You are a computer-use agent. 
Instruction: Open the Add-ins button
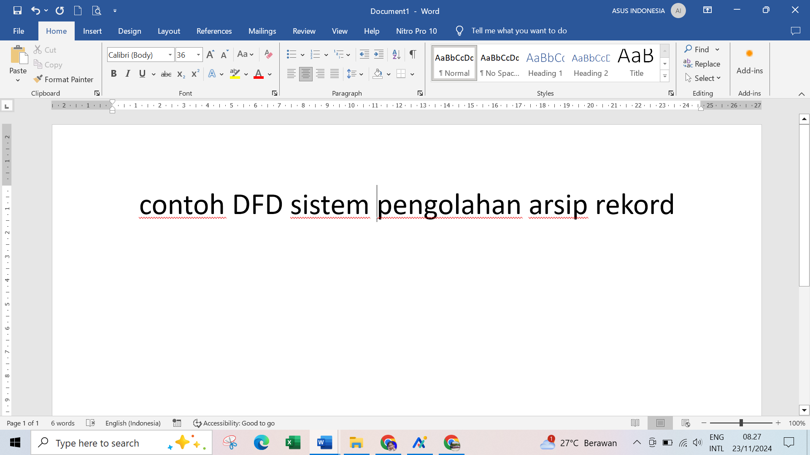click(750, 62)
